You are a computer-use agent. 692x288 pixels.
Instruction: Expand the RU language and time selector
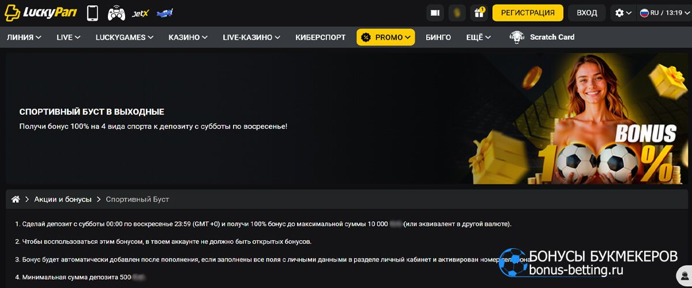(663, 13)
